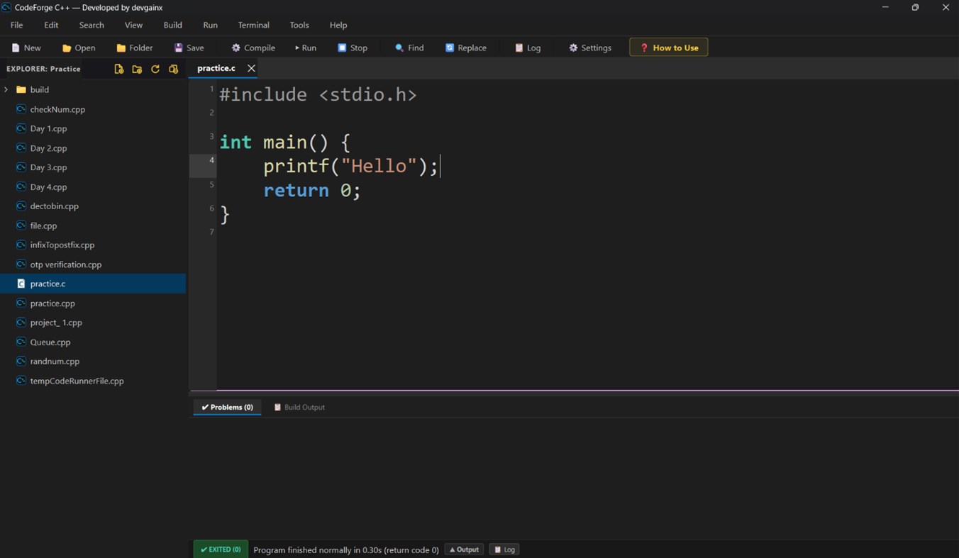Screen dimensions: 959x558
Task: Stop execution with the Stop toolbar button
Action: click(353, 48)
